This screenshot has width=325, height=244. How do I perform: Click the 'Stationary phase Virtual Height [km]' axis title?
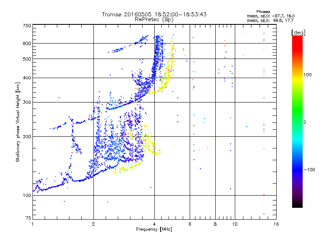pyautogui.click(x=18, y=122)
